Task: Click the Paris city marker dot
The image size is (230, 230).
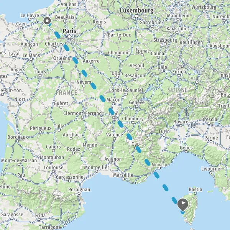Action: tap(69, 36)
